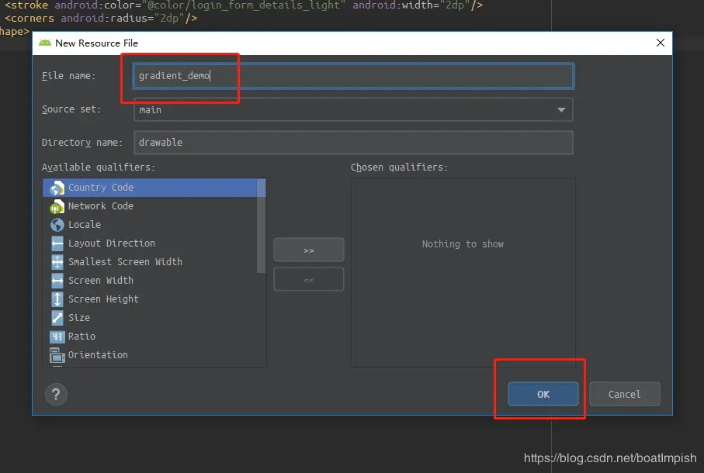Close the New Resource File dialog
The height and width of the screenshot is (473, 704).
[x=661, y=43]
